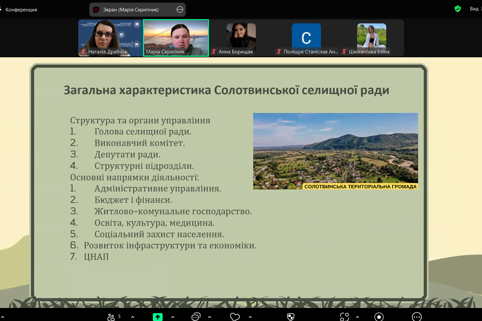The width and height of the screenshot is (482, 321).
Task: Click the Экран (Марія Скрипник) sharing label
Action: tap(131, 10)
